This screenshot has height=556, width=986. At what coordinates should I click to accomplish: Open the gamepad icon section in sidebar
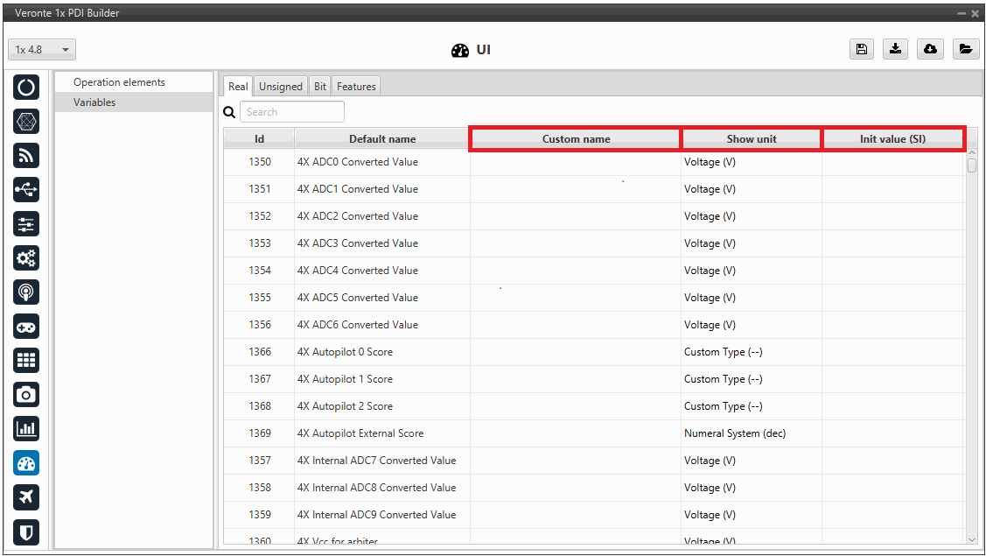pos(26,327)
